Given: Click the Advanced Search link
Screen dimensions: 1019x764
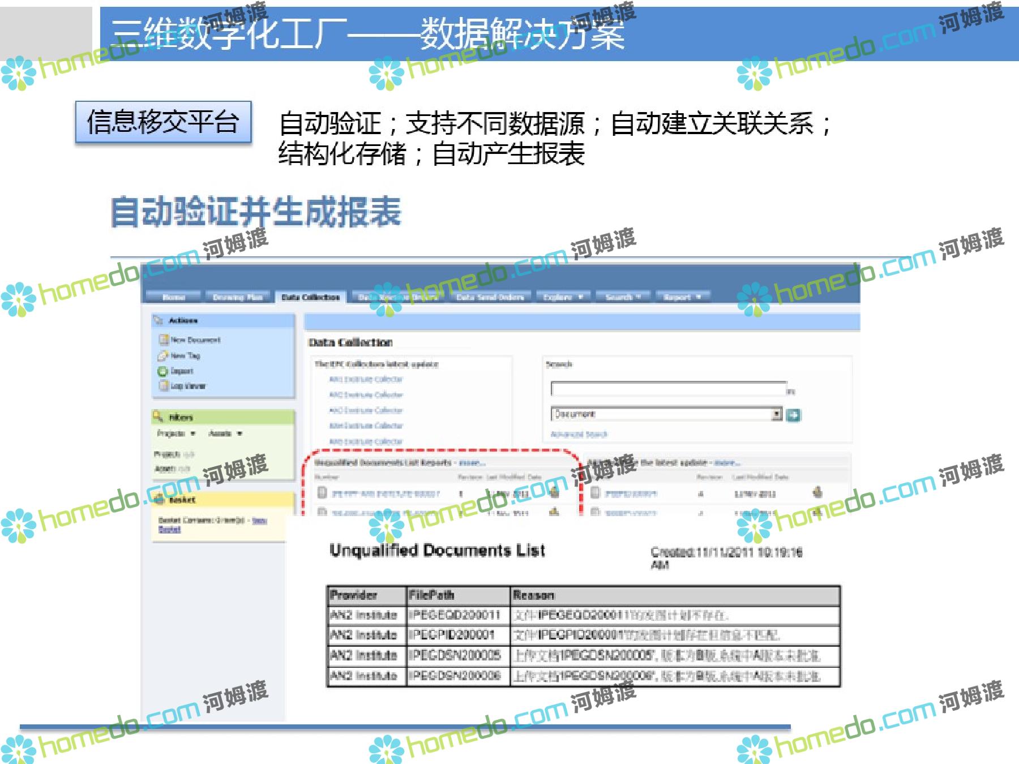Looking at the screenshot, I should 579,435.
